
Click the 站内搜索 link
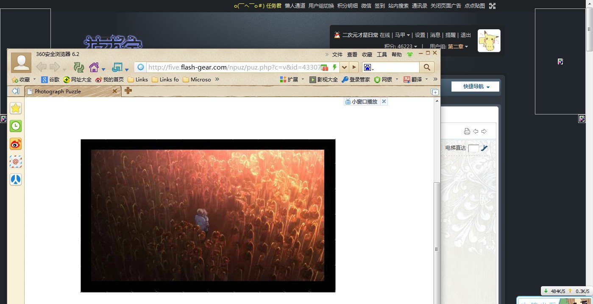tap(398, 6)
